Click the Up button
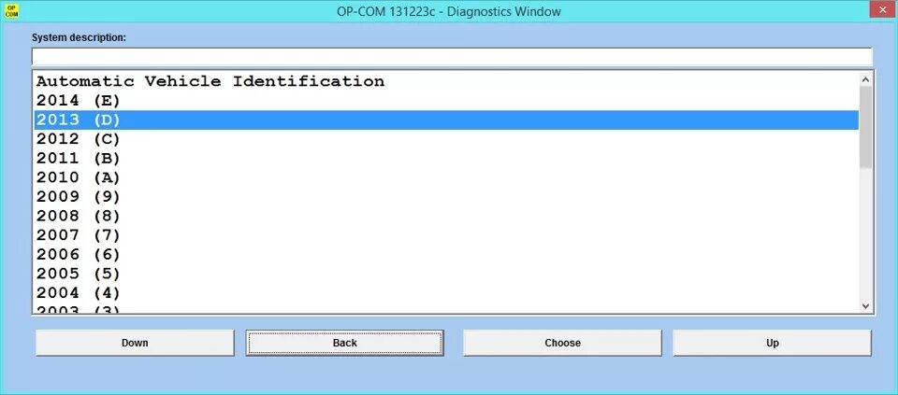 click(x=772, y=343)
